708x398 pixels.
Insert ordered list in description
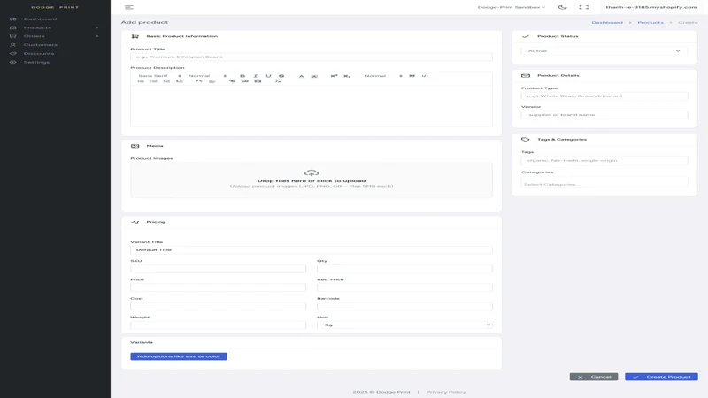[141, 81]
